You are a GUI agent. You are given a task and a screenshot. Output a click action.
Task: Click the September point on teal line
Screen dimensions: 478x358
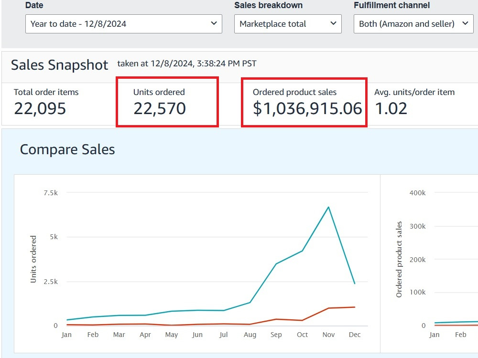[x=276, y=264]
